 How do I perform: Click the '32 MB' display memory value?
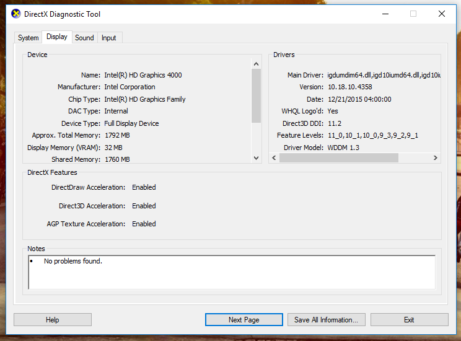[113, 148]
